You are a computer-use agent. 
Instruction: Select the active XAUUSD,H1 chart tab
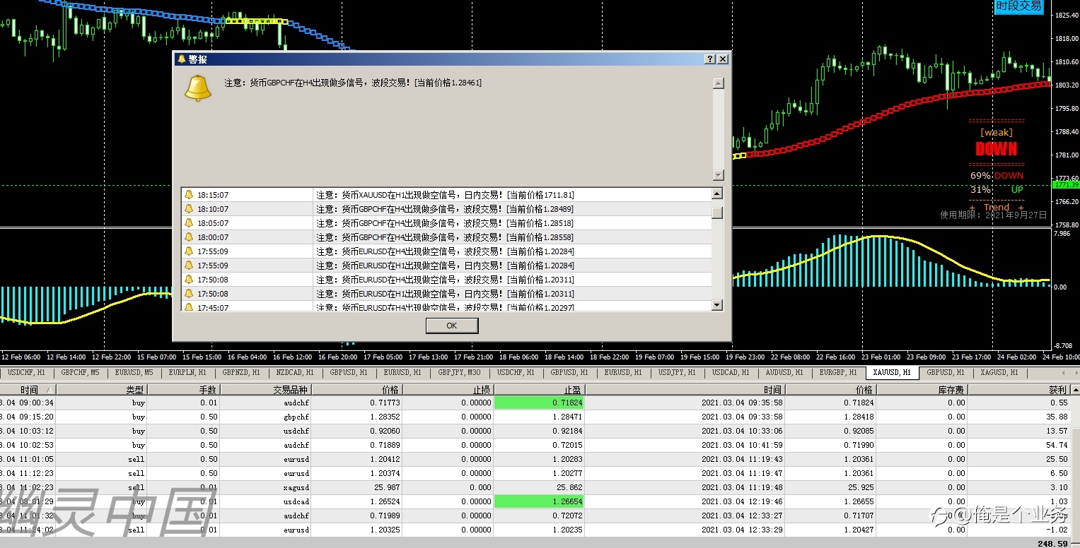click(x=894, y=372)
